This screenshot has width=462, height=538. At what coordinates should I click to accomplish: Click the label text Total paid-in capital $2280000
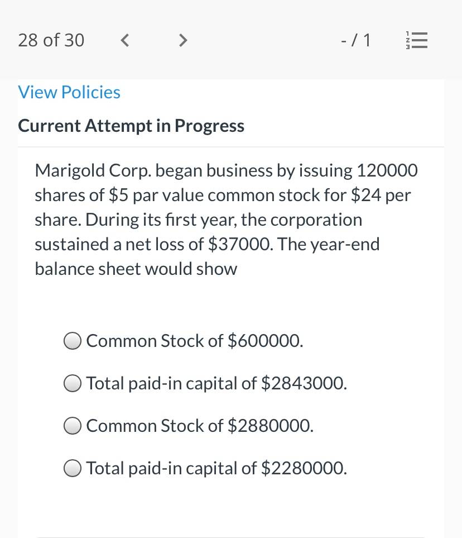[x=216, y=468]
